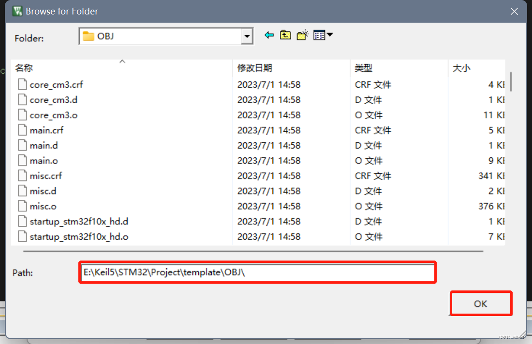Click the file icon beside core_cm3.crf
The height and width of the screenshot is (344, 532).
click(x=22, y=84)
